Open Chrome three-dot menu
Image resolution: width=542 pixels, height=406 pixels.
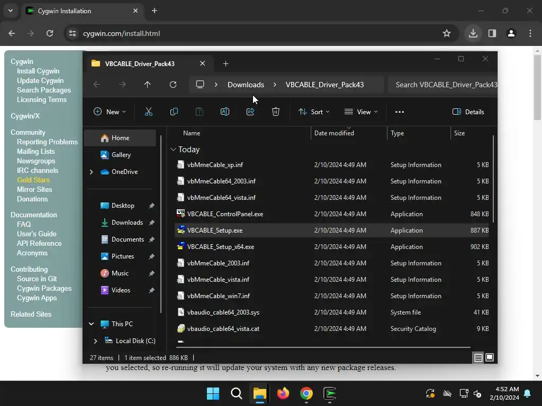point(530,33)
